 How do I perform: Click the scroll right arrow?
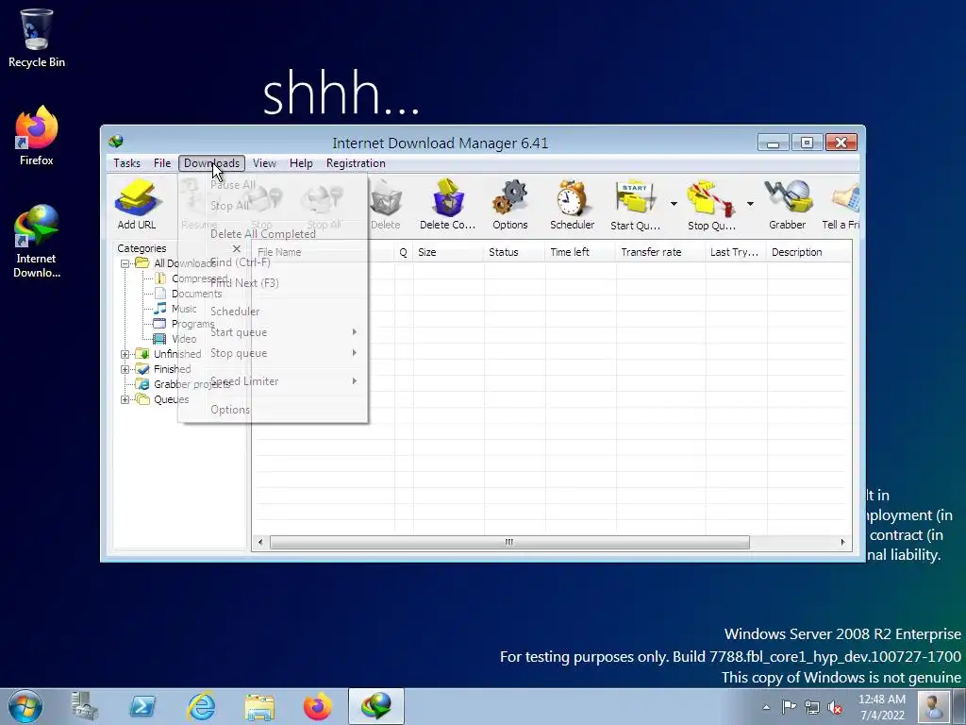coord(842,543)
